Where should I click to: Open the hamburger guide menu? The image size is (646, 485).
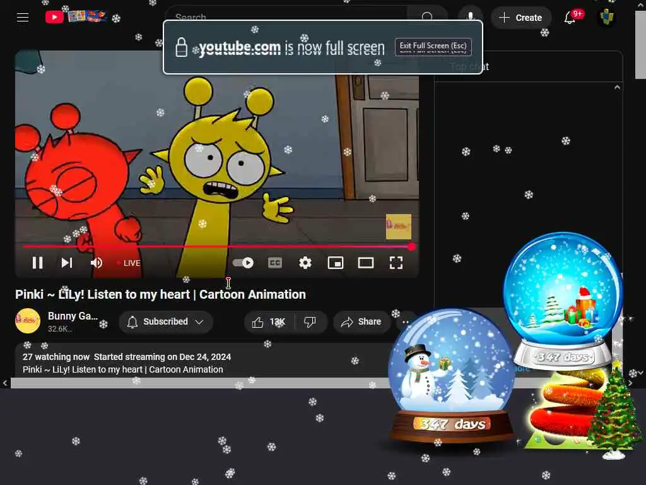click(23, 17)
